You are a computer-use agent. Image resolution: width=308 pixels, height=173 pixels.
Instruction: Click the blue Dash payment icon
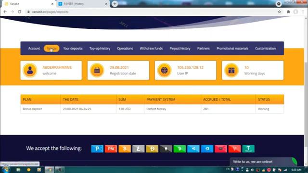(207, 148)
